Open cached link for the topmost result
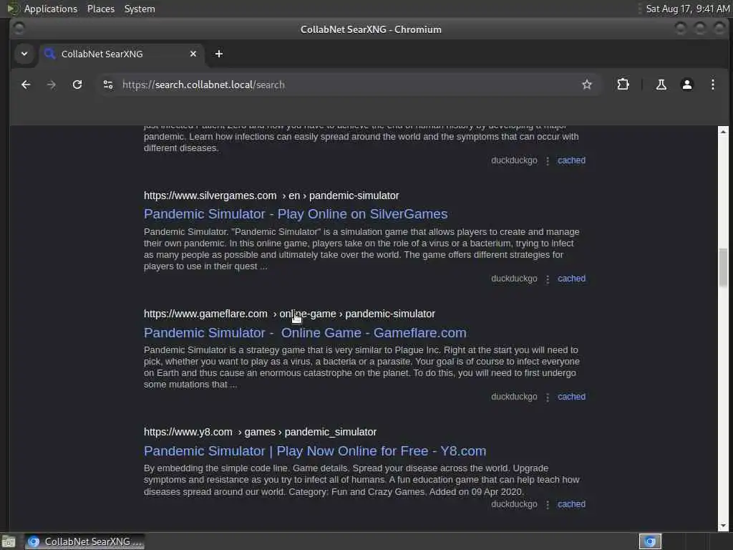 tap(571, 160)
